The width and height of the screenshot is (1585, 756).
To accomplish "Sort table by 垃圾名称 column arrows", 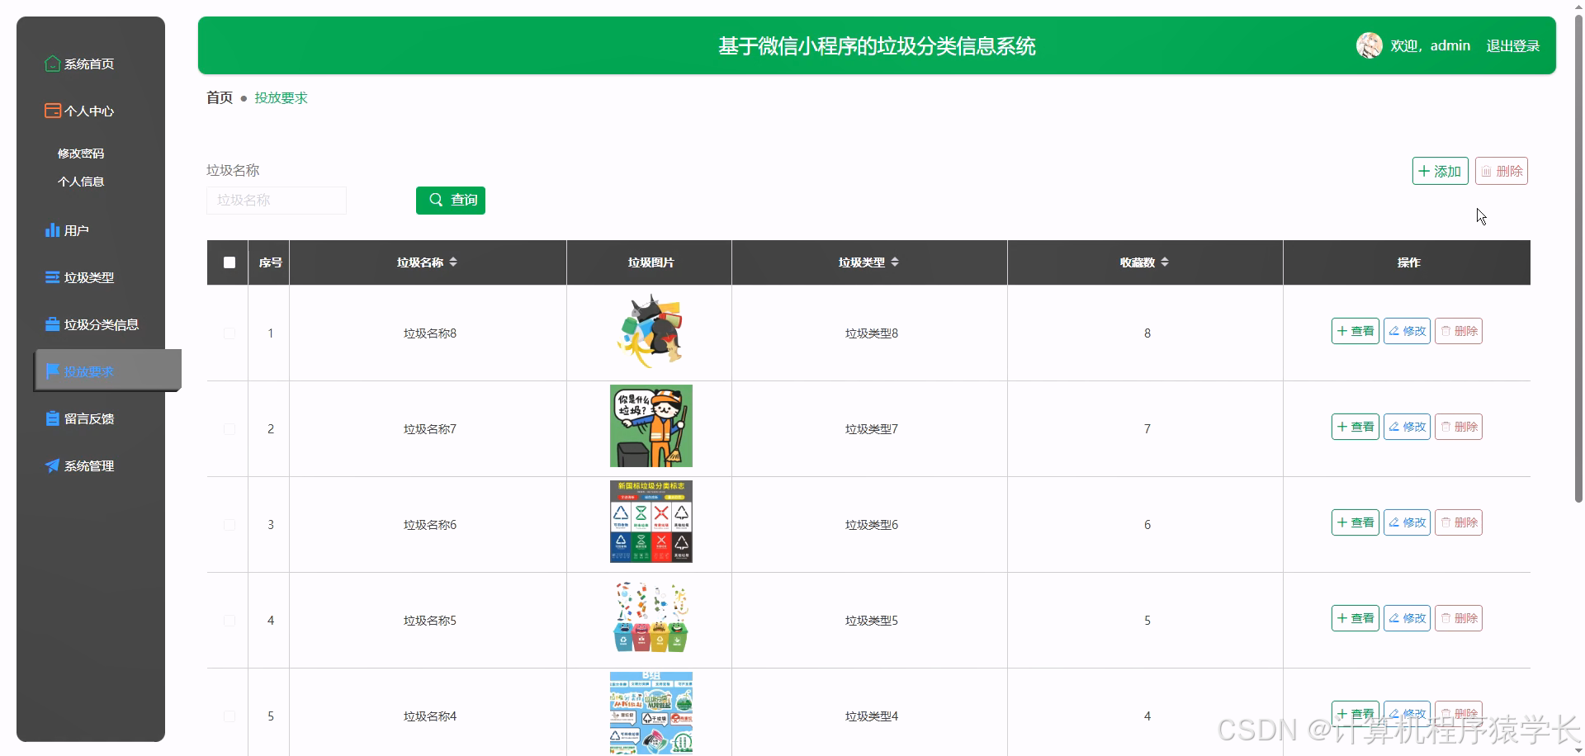I will 454,262.
